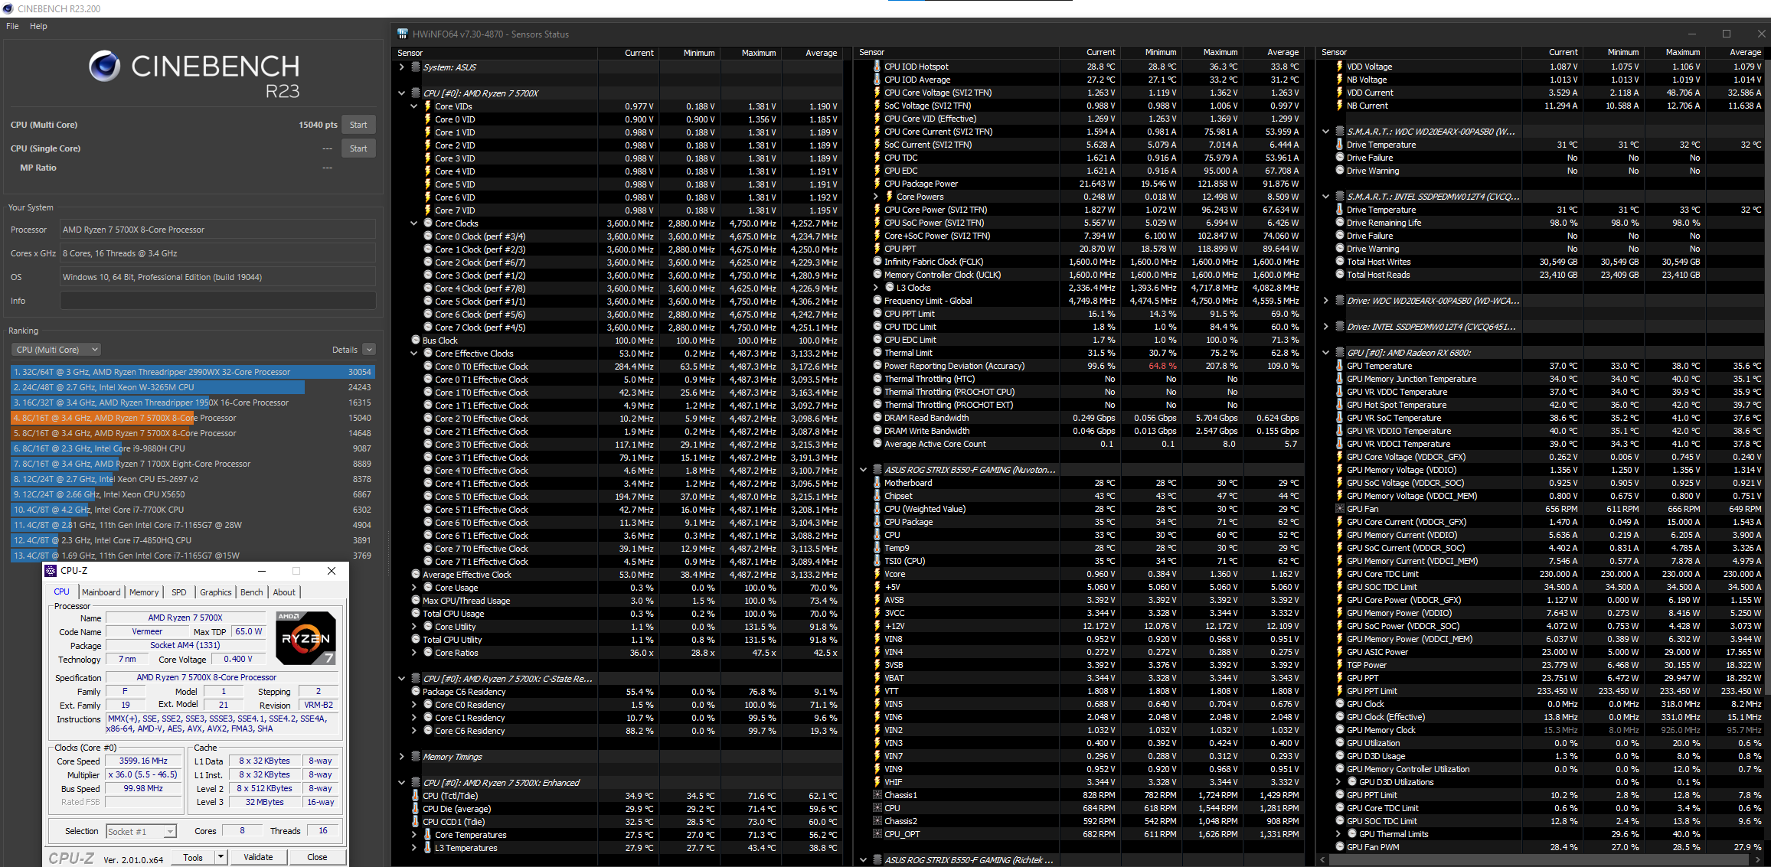The width and height of the screenshot is (1771, 867).
Task: Collapse the GPU [#0]: AMD Radeon RX 6800 node
Action: point(1325,353)
